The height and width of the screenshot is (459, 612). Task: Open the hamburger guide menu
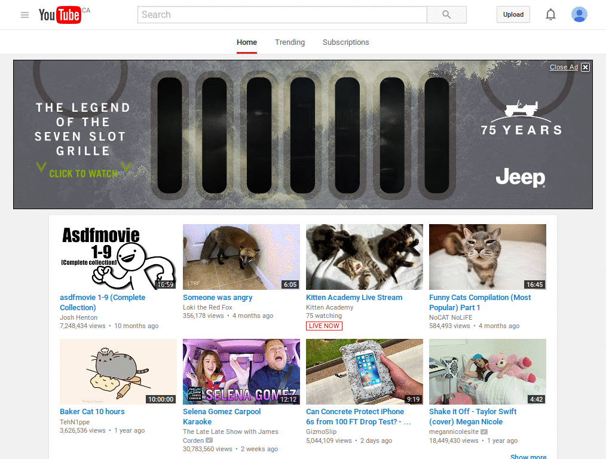click(x=25, y=15)
